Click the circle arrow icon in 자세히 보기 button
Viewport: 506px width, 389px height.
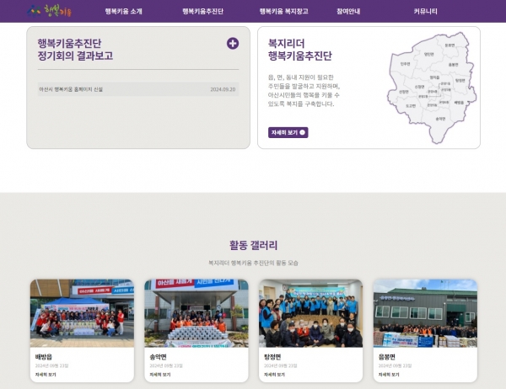(x=303, y=132)
